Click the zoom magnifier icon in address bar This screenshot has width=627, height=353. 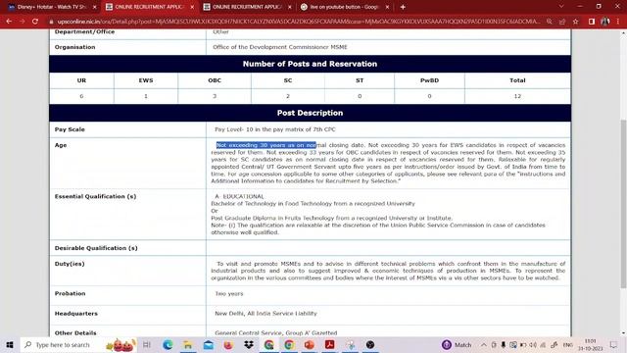coord(550,22)
